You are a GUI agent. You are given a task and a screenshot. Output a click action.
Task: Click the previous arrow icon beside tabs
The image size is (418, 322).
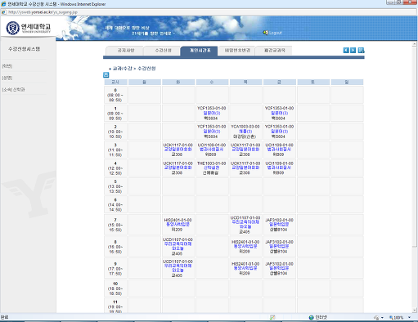coord(346,50)
